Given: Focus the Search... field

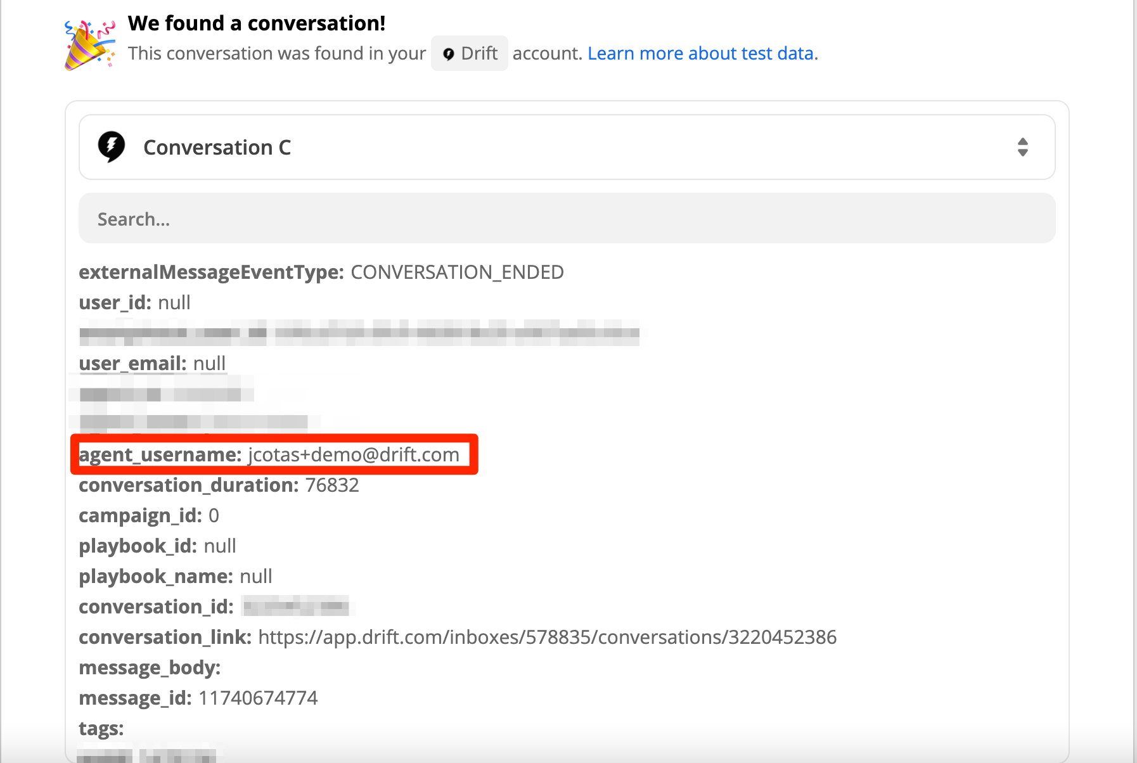Looking at the screenshot, I should click(567, 219).
